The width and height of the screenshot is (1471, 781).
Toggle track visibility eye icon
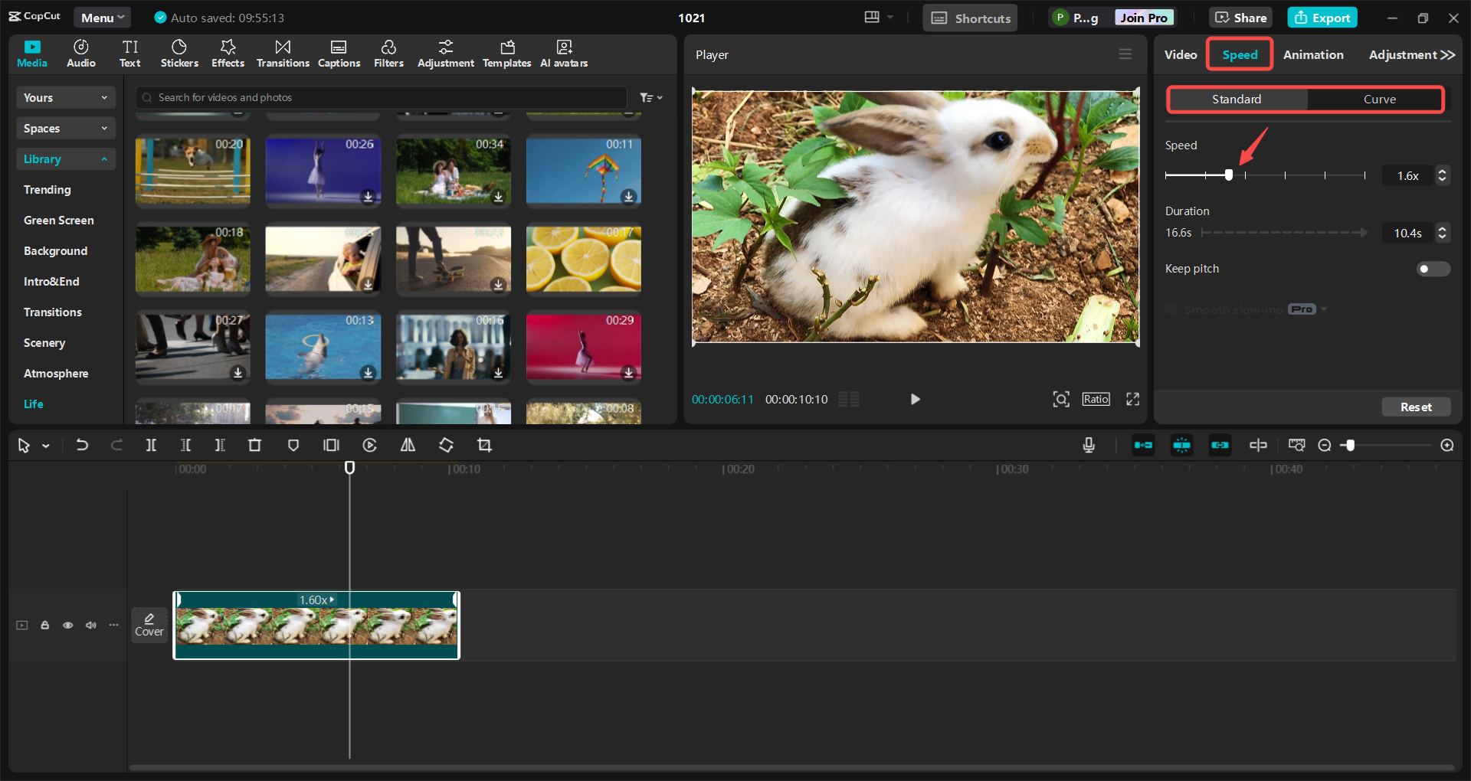click(68, 626)
